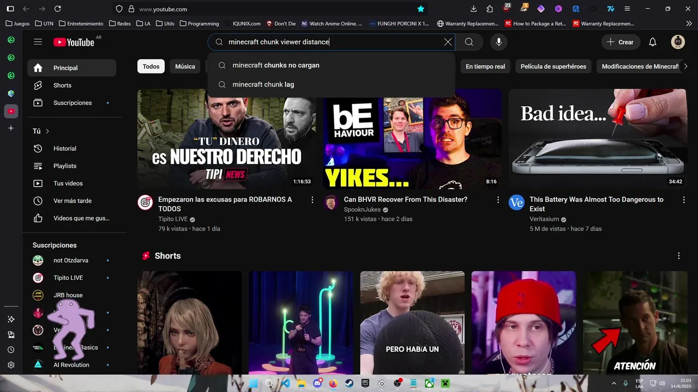Open the Programming bookmarks folder
This screenshot has width=698, height=392.
pyautogui.click(x=199, y=23)
